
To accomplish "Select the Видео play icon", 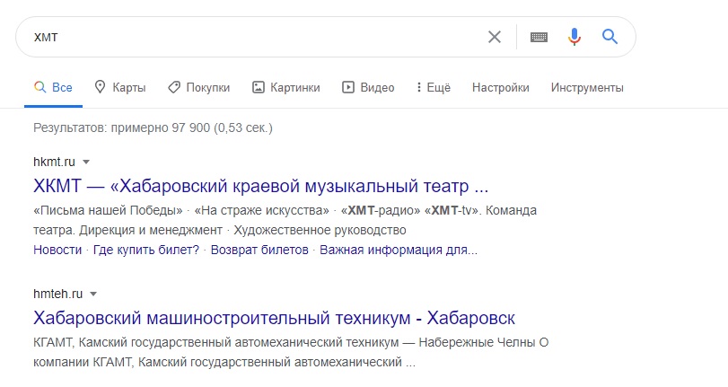I will point(347,87).
